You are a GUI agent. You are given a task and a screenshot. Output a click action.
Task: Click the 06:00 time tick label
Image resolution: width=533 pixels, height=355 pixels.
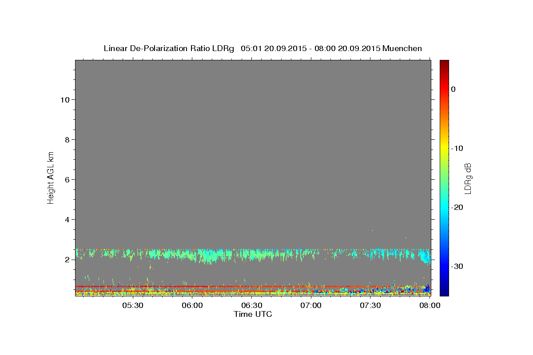point(192,306)
